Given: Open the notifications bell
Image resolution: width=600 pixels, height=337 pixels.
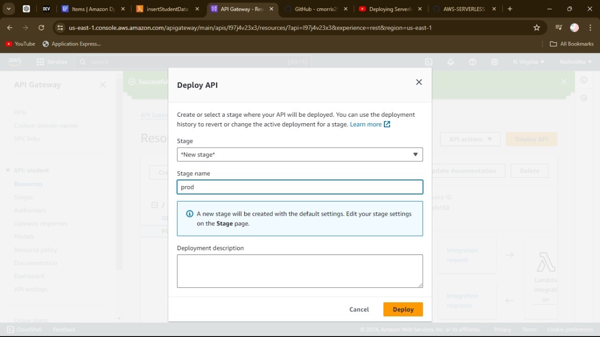Looking at the screenshot, I should click(x=450, y=62).
